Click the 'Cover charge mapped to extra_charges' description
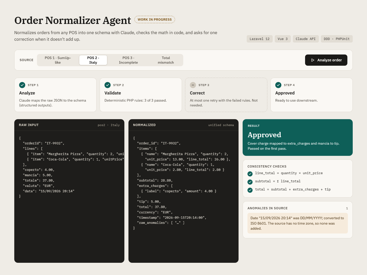 point(294,146)
